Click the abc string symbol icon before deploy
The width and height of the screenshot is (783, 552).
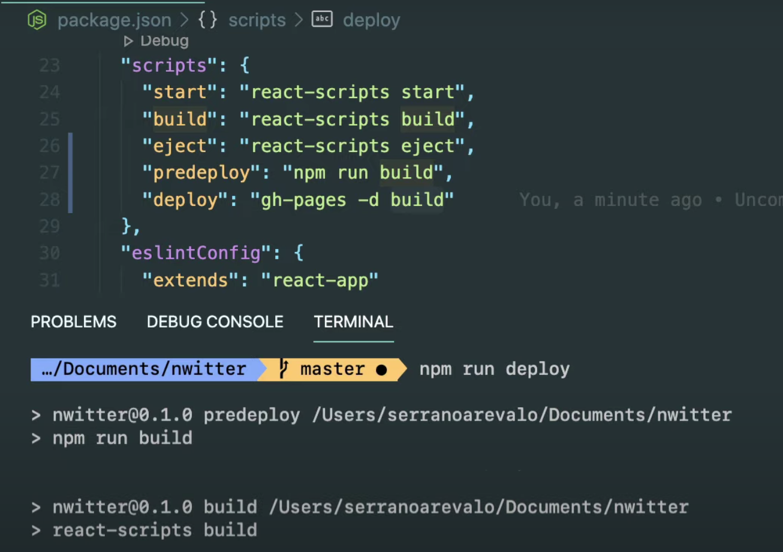coord(322,19)
